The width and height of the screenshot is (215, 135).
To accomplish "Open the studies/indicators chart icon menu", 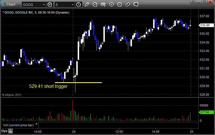I will [95, 5].
